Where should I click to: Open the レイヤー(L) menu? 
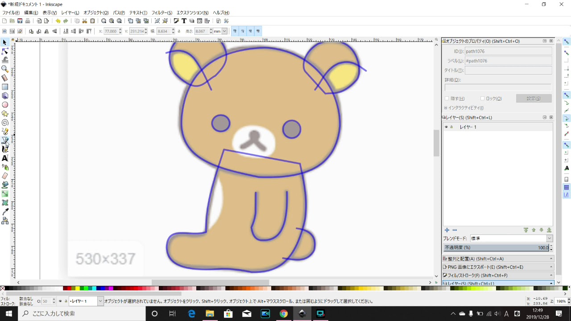point(70,13)
